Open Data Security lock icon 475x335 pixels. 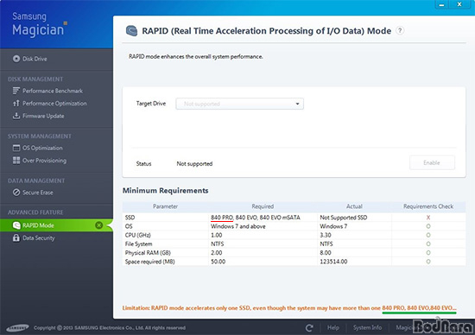16,237
